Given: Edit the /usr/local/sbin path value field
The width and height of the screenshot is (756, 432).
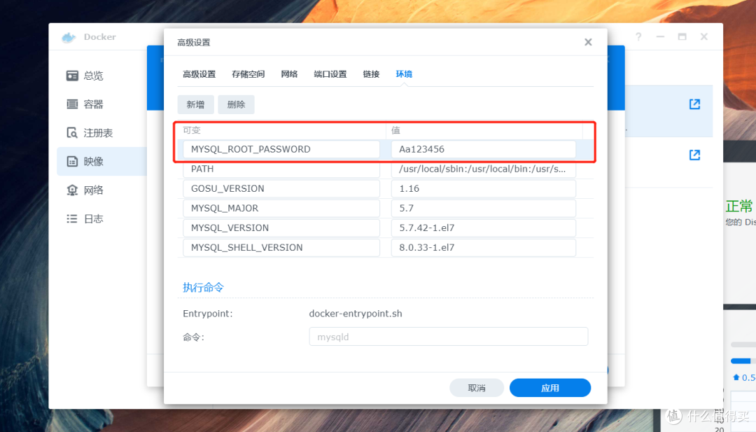Looking at the screenshot, I should [x=484, y=169].
